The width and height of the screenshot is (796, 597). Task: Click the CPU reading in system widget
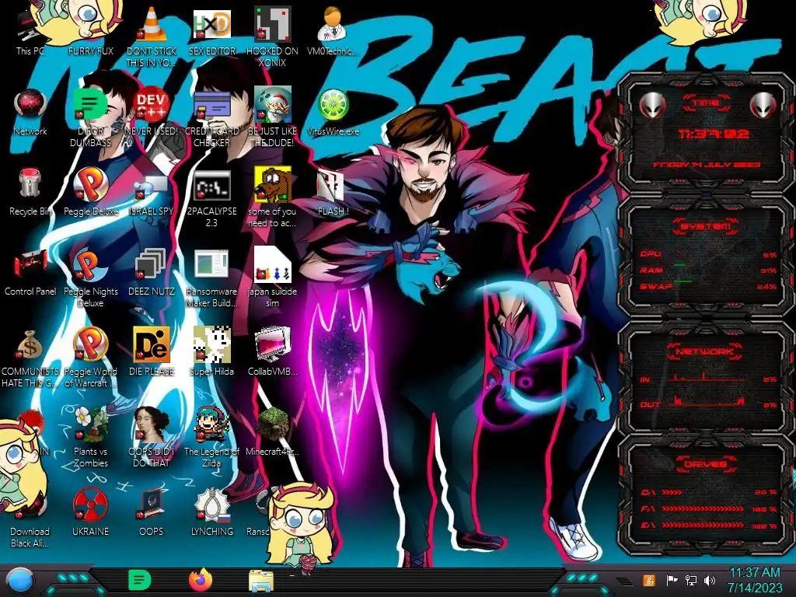click(709, 254)
